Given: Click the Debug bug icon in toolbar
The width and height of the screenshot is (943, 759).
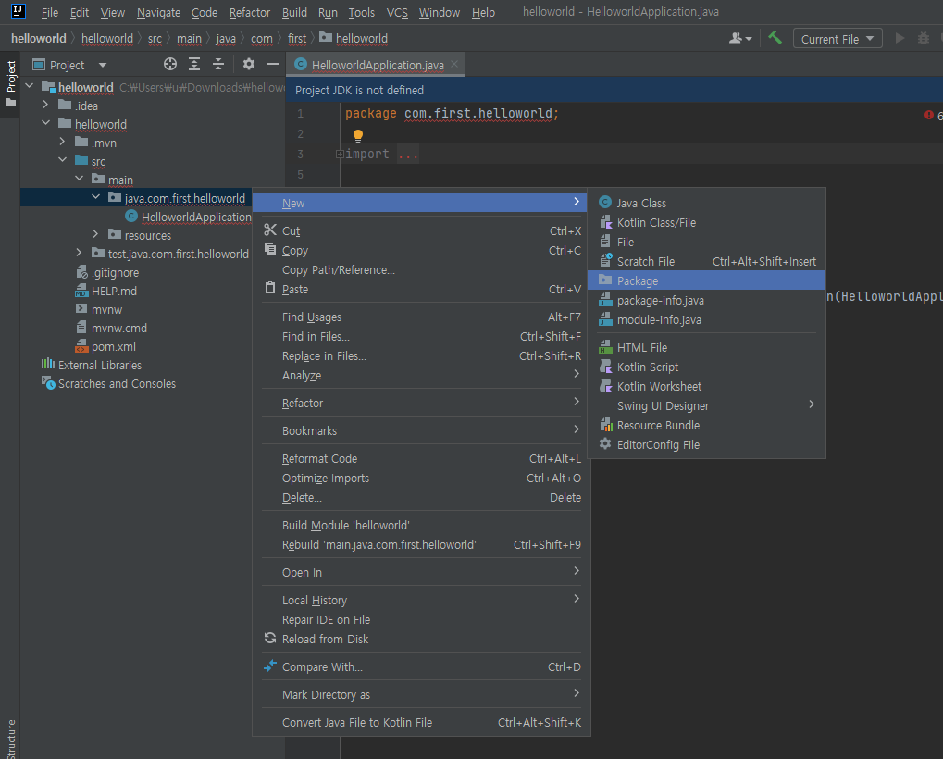Looking at the screenshot, I should pyautogui.click(x=924, y=39).
